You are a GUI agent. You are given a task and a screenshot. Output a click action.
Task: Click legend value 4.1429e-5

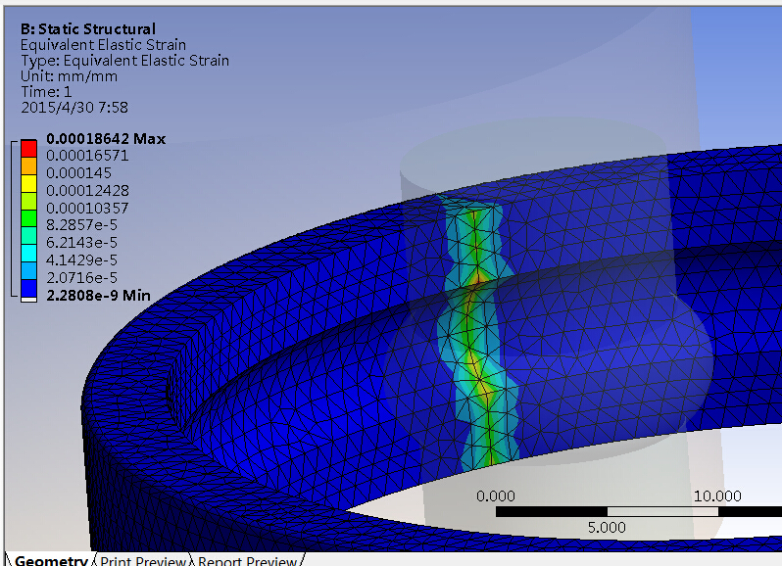pyautogui.click(x=81, y=259)
